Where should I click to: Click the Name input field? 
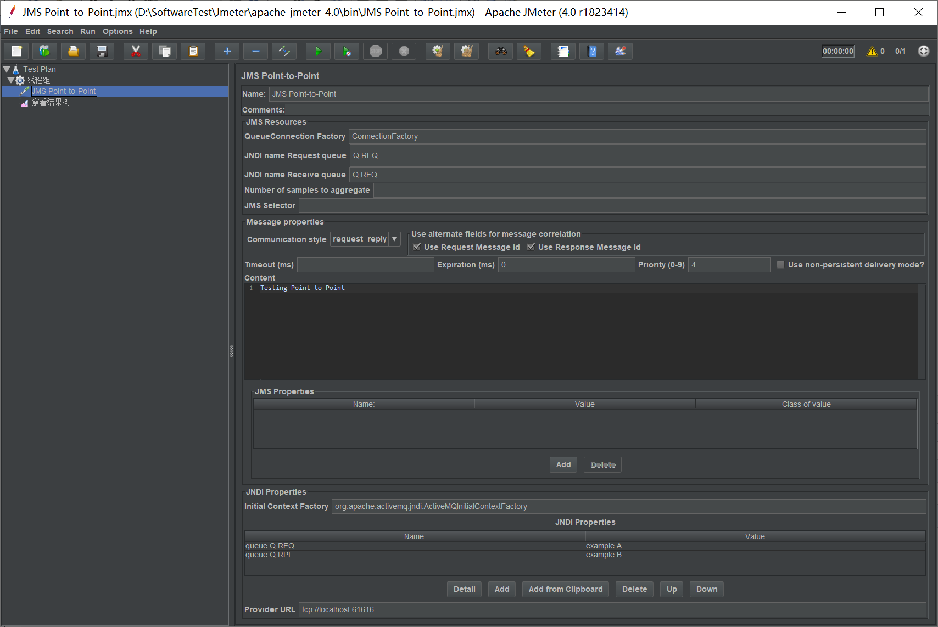[599, 94]
